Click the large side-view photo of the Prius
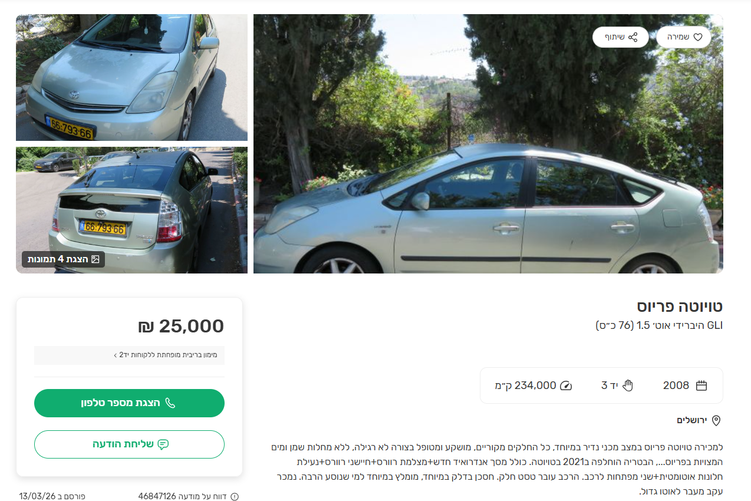The width and height of the screenshot is (751, 501). pos(488,144)
